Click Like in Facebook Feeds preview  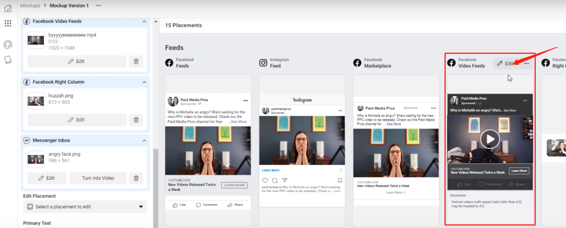point(179,205)
